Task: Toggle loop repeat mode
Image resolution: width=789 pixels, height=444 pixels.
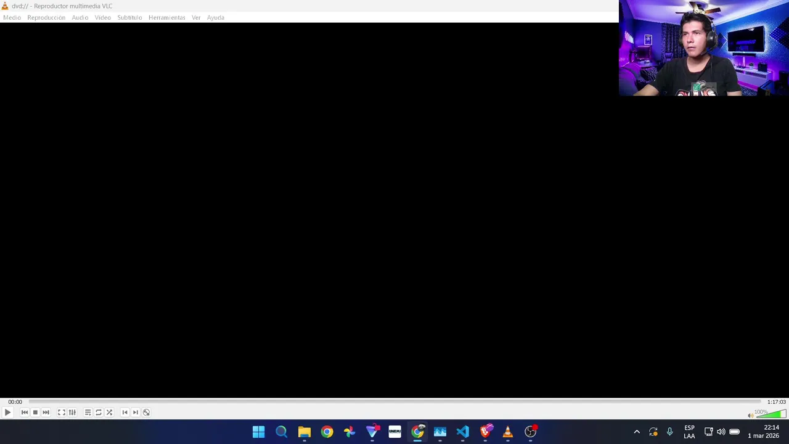Action: pos(99,413)
